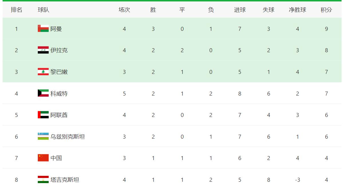Click the Oman flag icon
The width and height of the screenshot is (343, 190).
43,29
